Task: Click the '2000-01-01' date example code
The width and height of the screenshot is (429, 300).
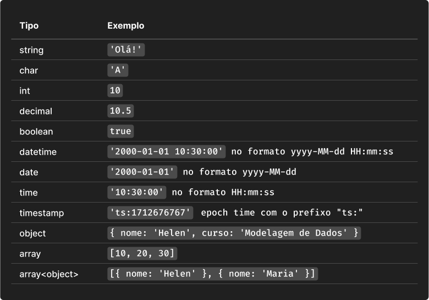Action: click(142, 172)
